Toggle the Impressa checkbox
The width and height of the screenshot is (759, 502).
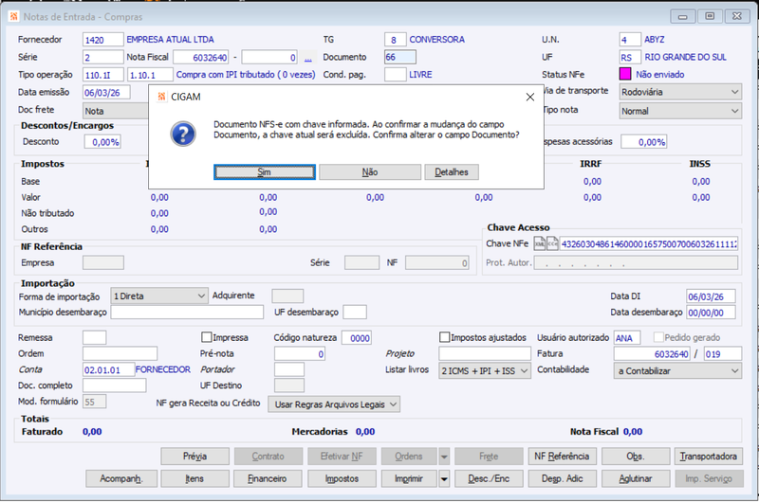207,337
